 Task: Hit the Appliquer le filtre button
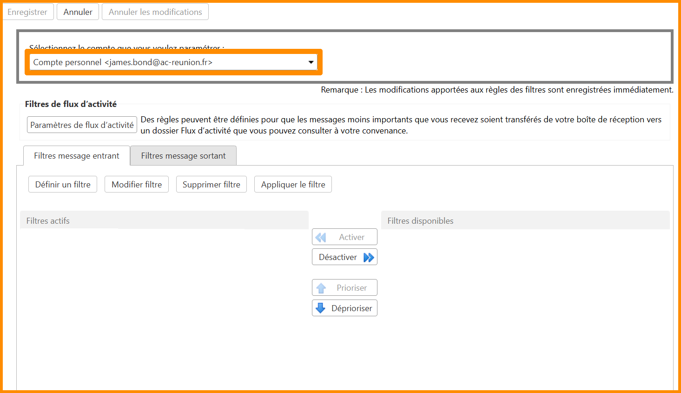click(293, 185)
